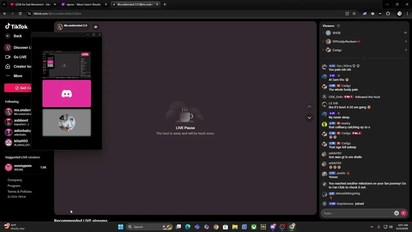Open the Chrome three-dot menu

click(x=407, y=14)
